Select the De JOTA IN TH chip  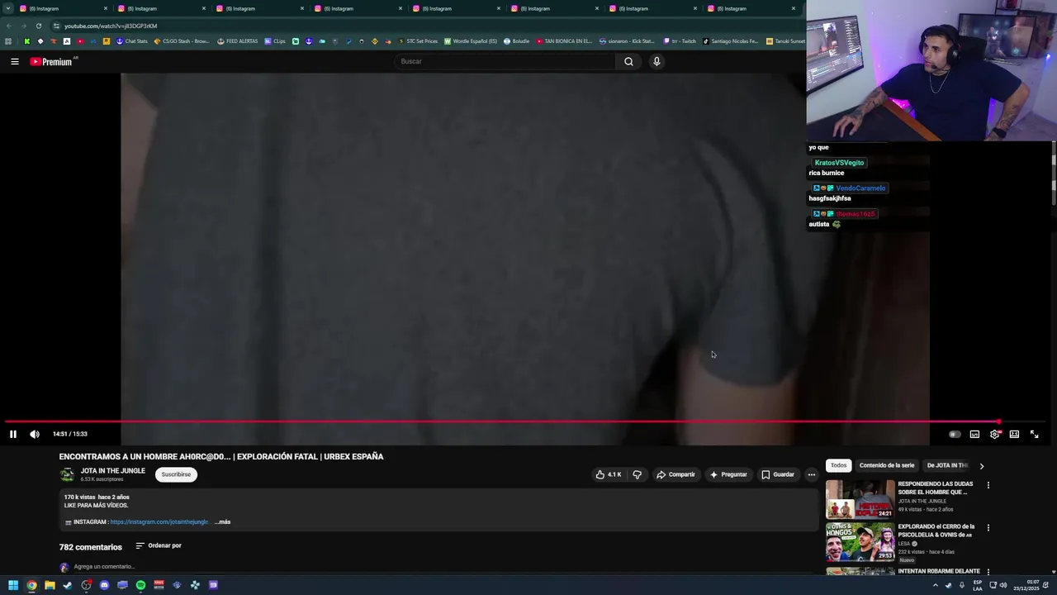(x=946, y=465)
